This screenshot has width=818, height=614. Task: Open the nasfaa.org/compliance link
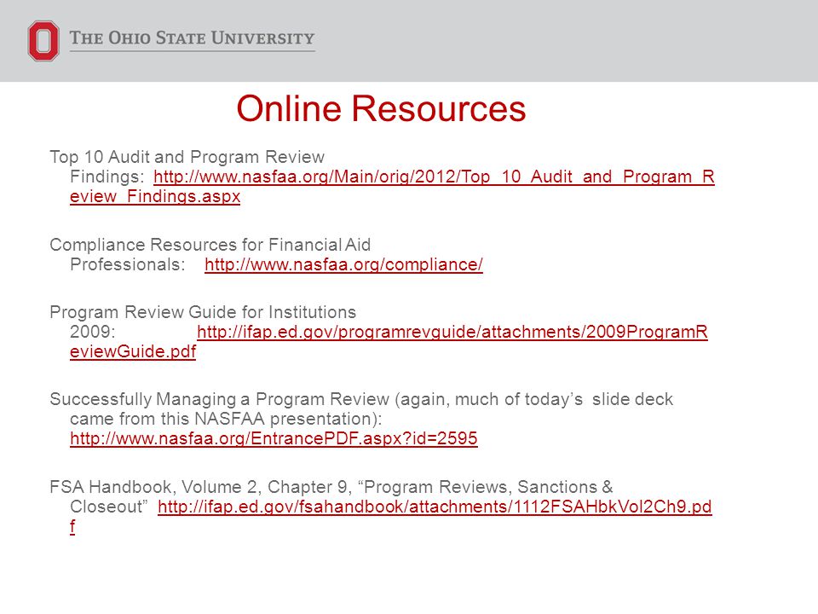[343, 264]
